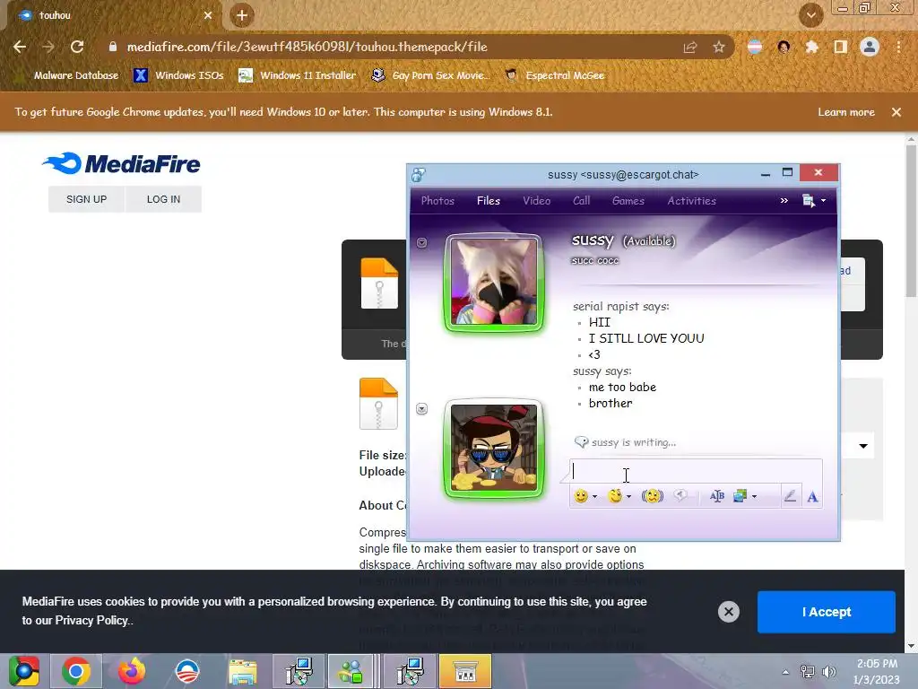Screen dimensions: 918x689
Task: Show more chat toolbar options
Action: coord(784,200)
